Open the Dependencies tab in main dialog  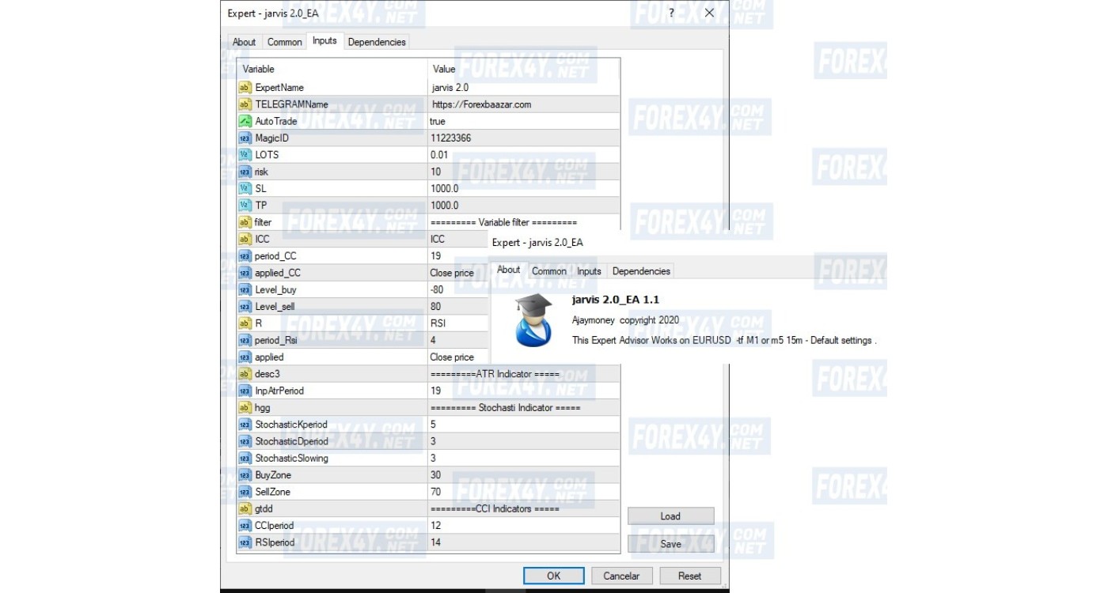coord(377,42)
